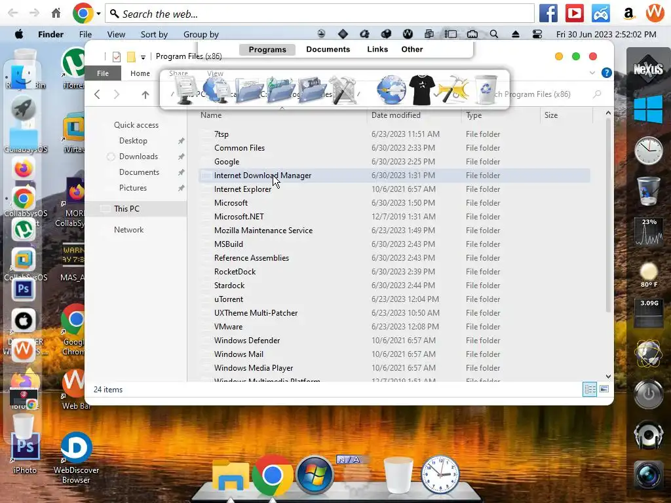The height and width of the screenshot is (503, 671).
Task: Open View menu in the Finder bar
Action: (116, 34)
